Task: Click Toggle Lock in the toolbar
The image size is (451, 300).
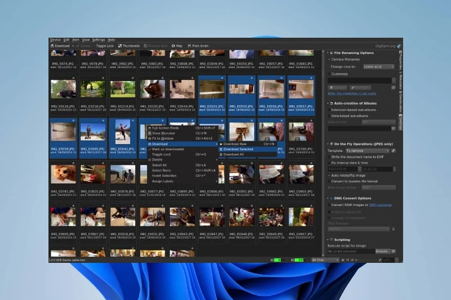Action: click(x=105, y=46)
